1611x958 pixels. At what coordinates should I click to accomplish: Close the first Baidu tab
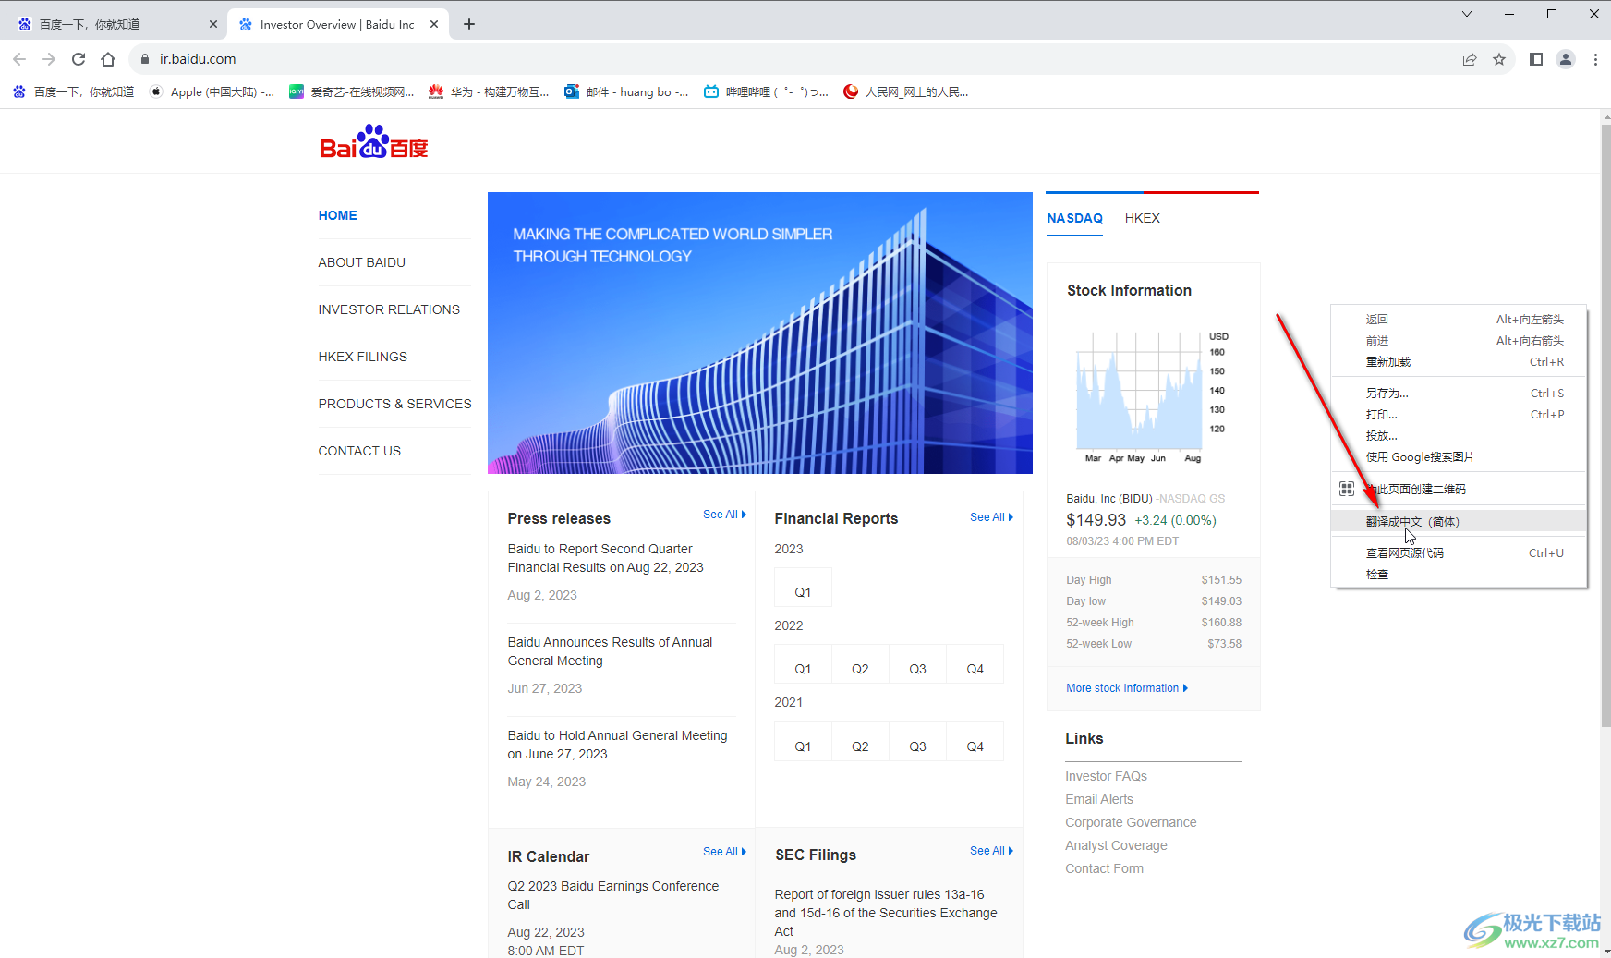(x=213, y=24)
